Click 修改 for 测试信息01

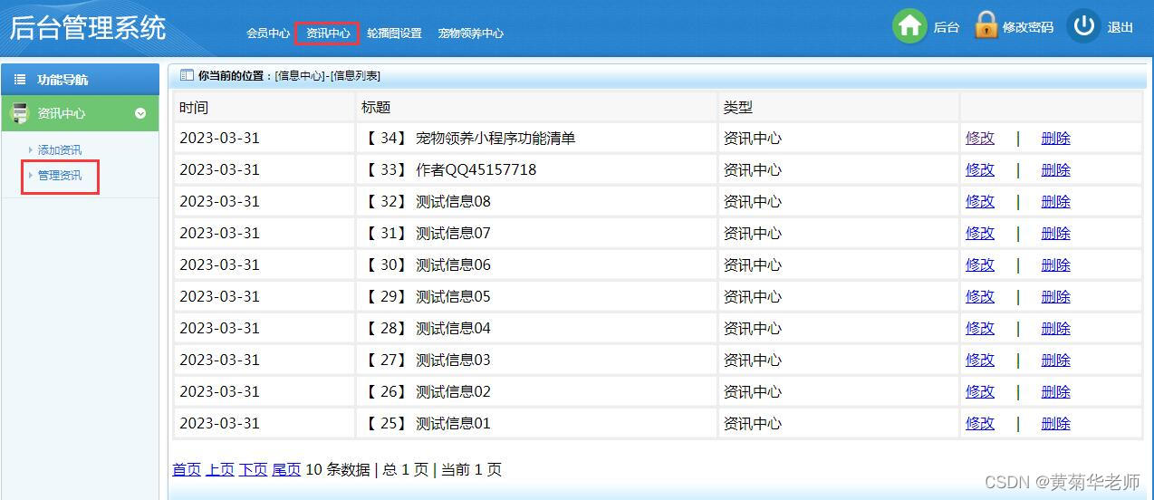pyautogui.click(x=980, y=423)
